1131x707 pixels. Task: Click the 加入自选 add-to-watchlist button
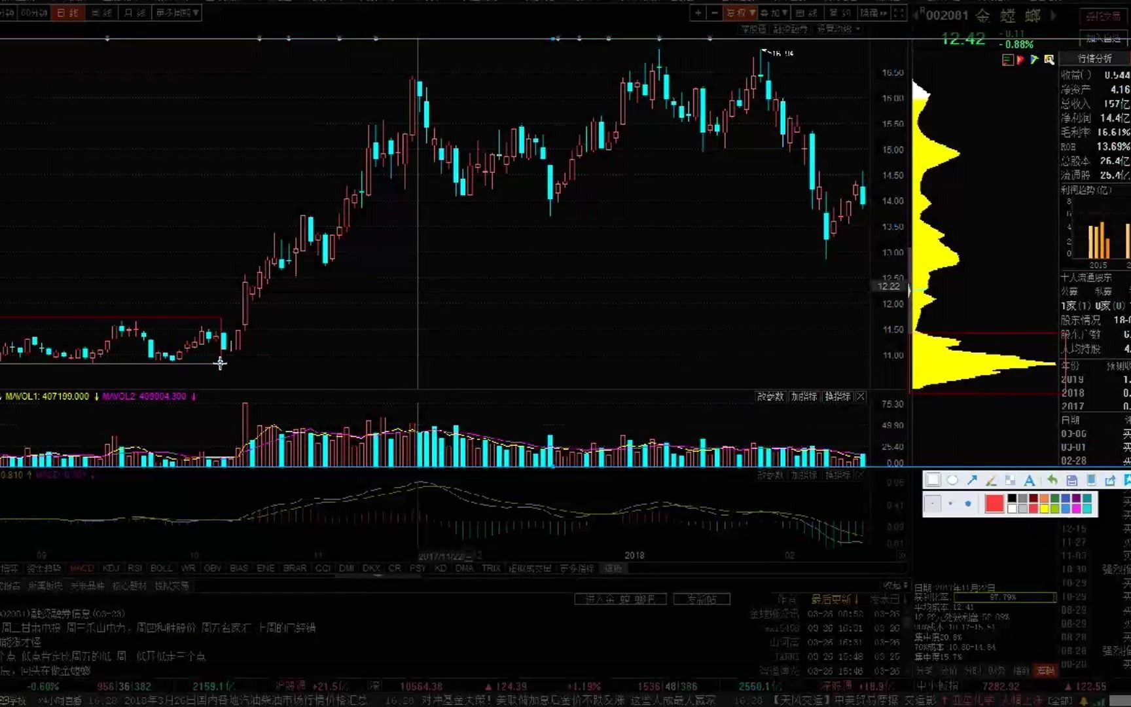pos(1103,38)
